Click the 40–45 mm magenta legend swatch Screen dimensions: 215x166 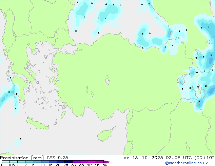92,162
